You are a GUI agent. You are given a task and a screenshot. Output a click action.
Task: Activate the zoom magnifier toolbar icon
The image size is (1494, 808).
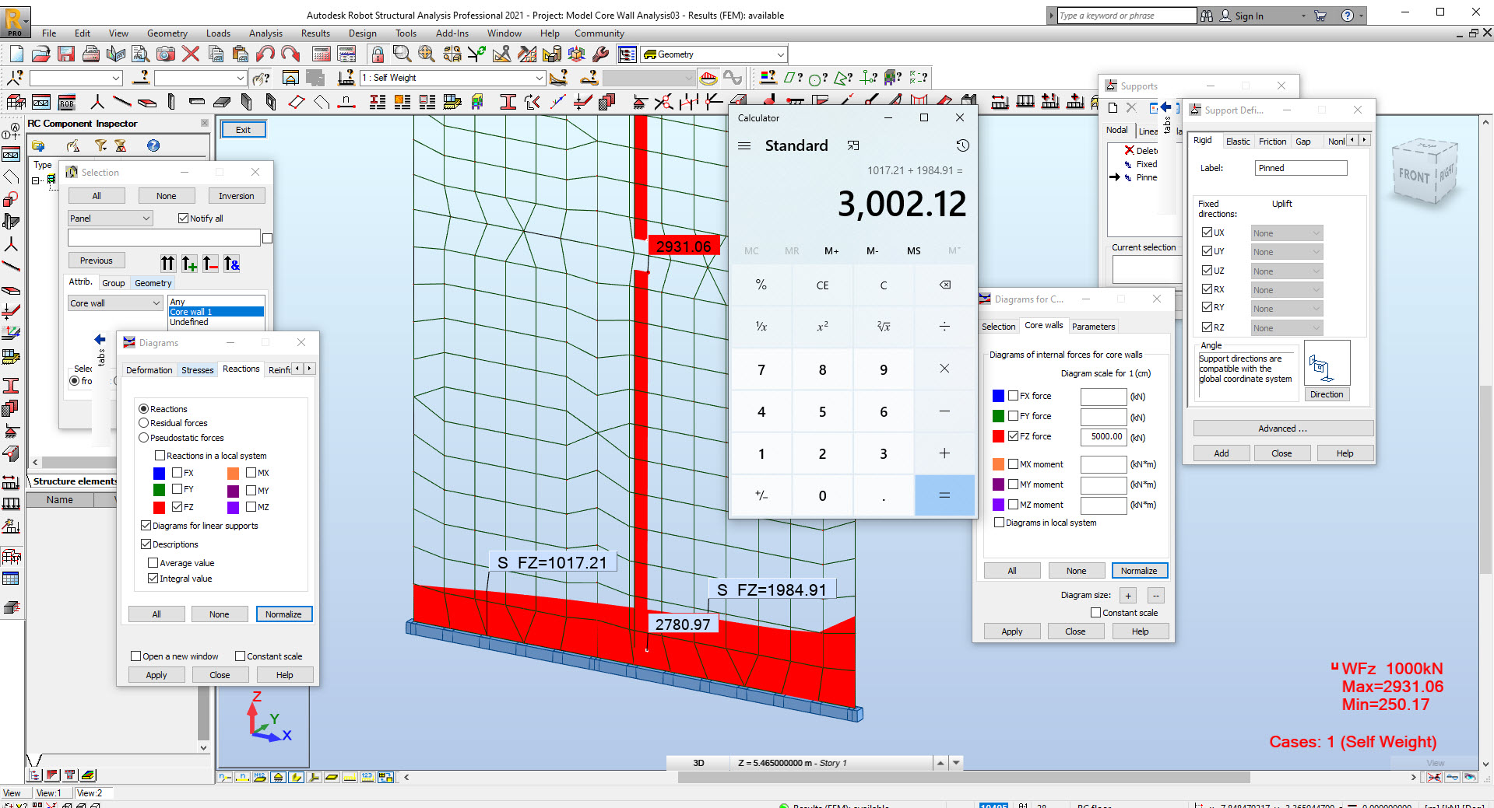(x=402, y=54)
